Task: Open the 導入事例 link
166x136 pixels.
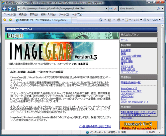Action: (125, 59)
